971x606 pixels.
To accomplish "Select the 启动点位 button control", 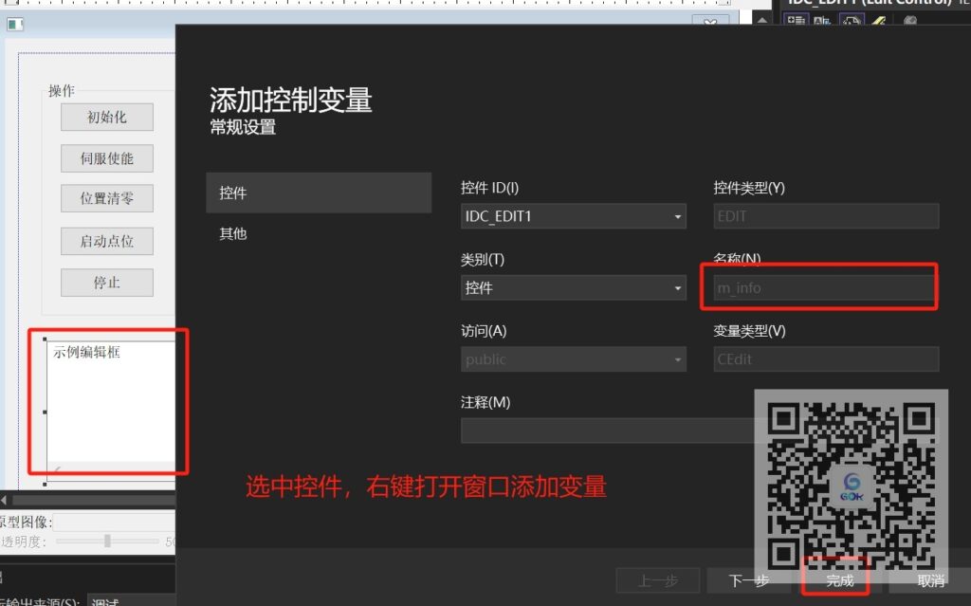I will [x=106, y=241].
